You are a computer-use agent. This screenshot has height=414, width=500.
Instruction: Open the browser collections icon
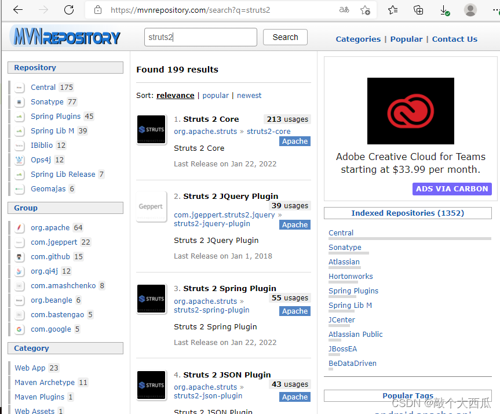tap(418, 10)
